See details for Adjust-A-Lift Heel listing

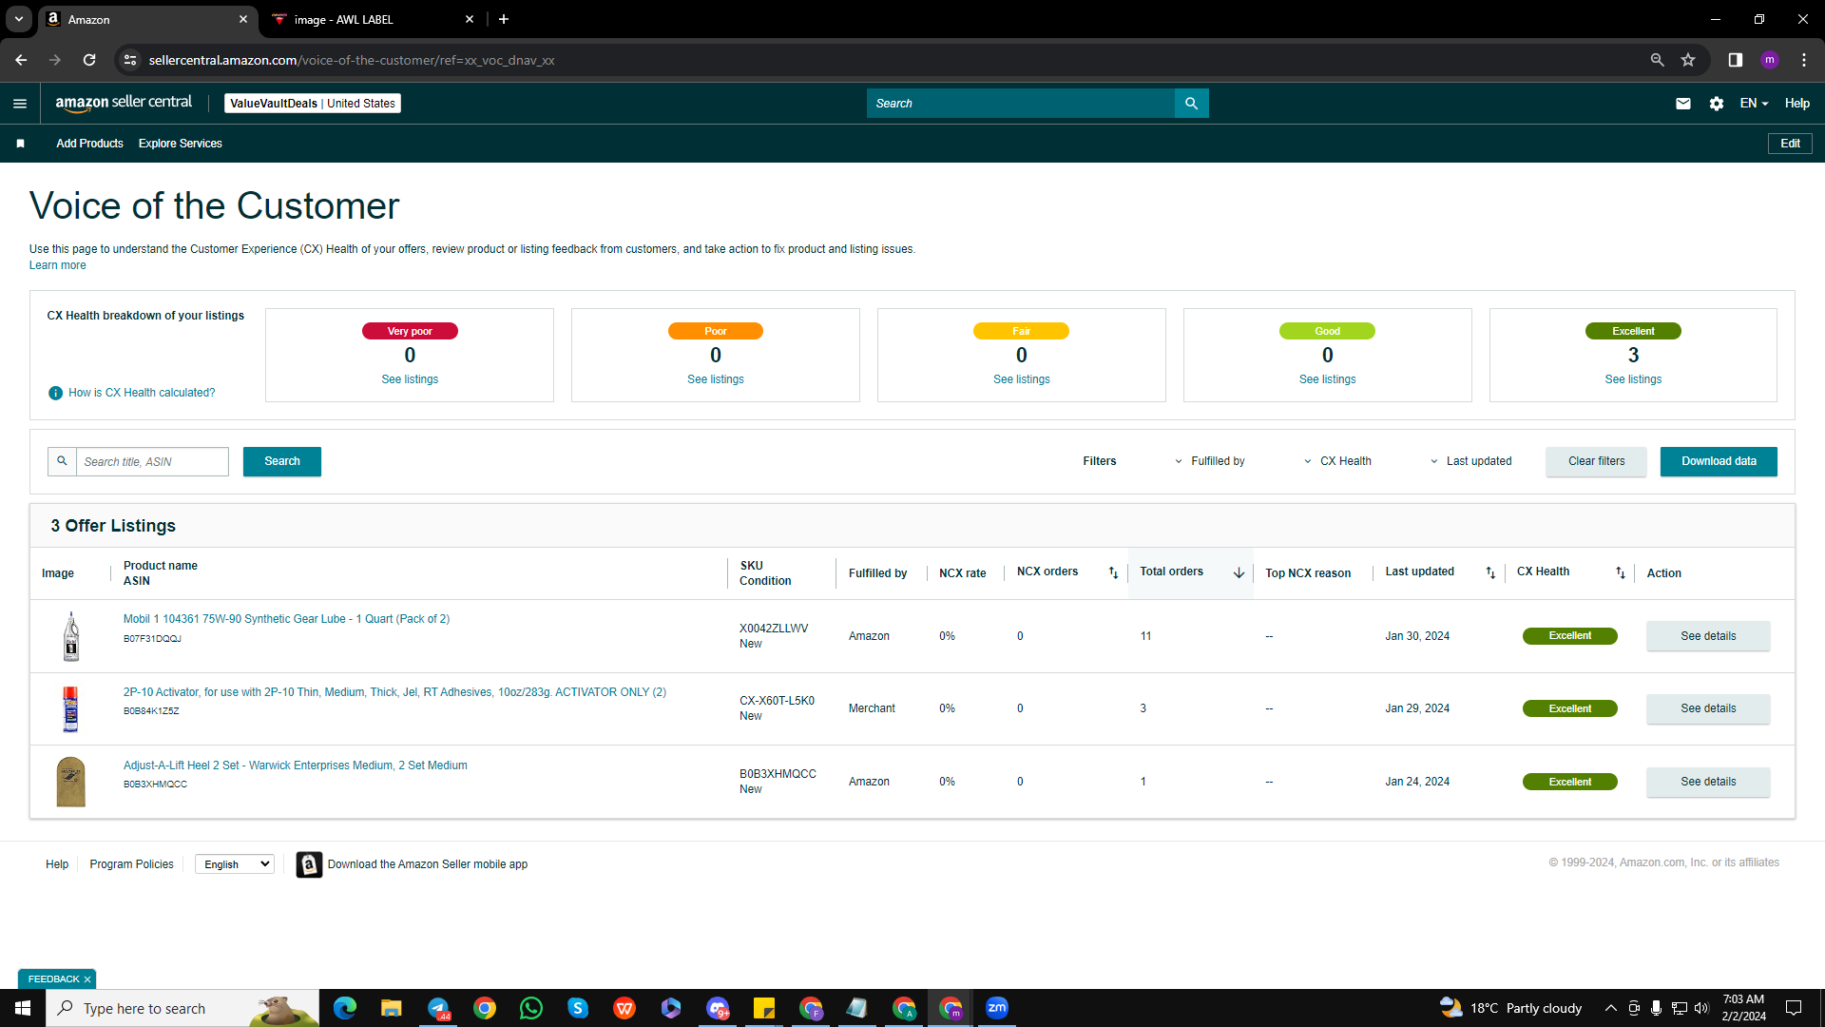tap(1708, 782)
